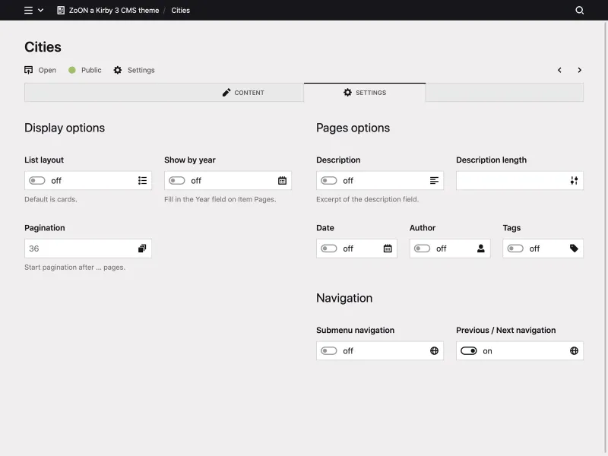The image size is (608, 456).
Task: Open page Settings via the gear label
Action: coord(135,70)
